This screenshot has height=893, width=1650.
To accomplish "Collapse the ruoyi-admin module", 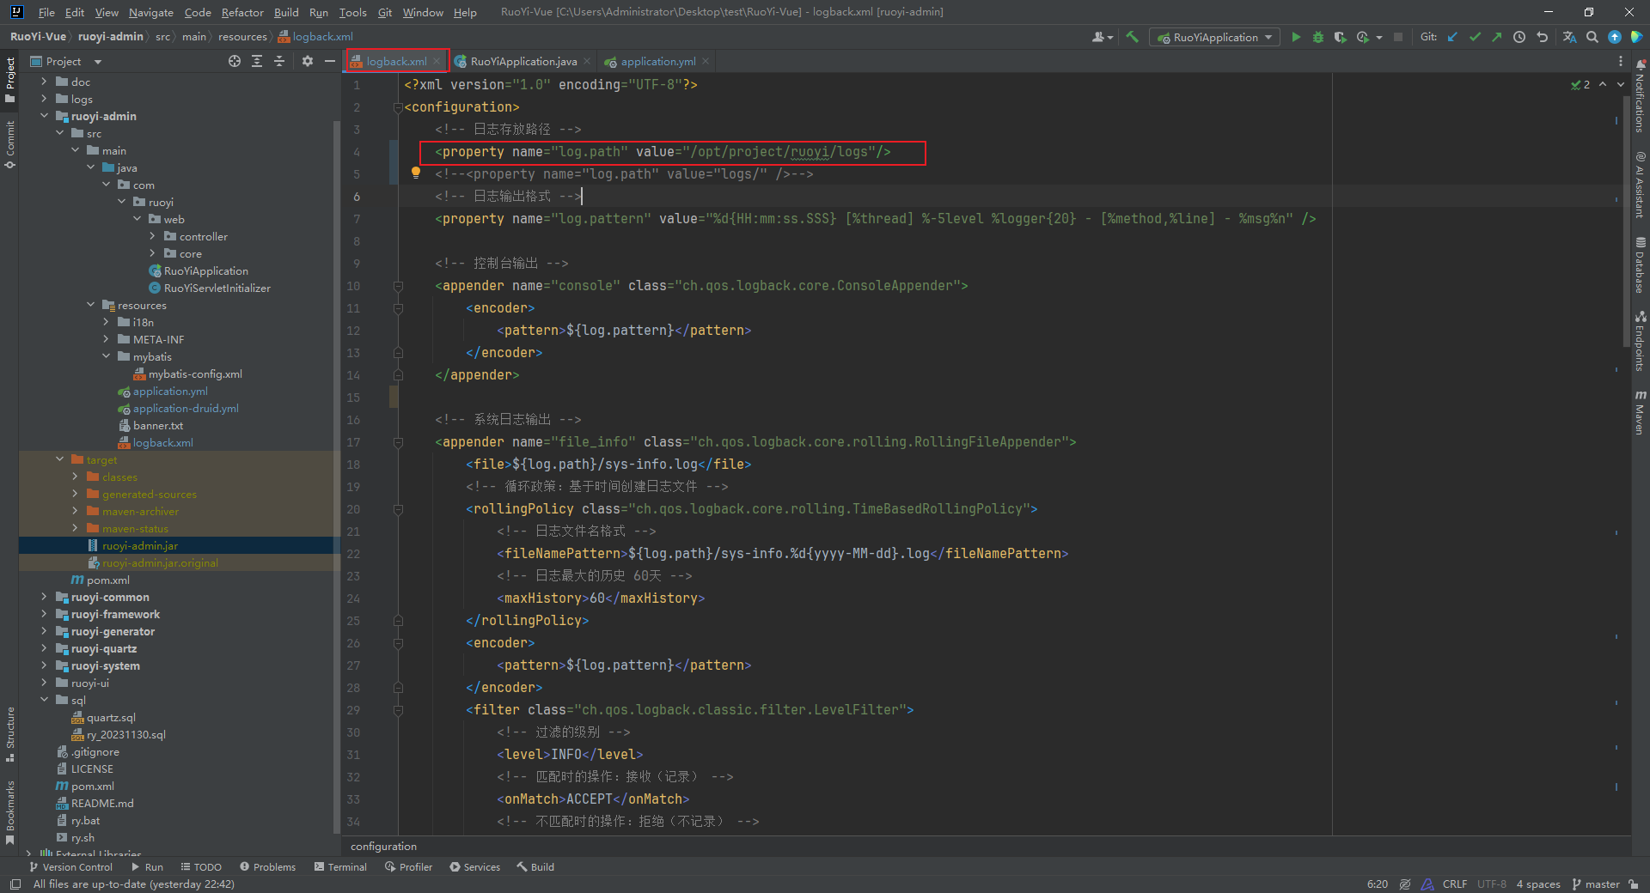I will 44,116.
